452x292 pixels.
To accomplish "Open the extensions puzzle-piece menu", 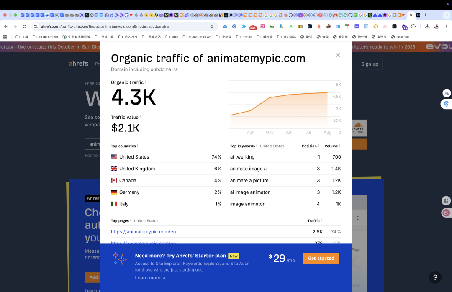I will click(413, 26).
